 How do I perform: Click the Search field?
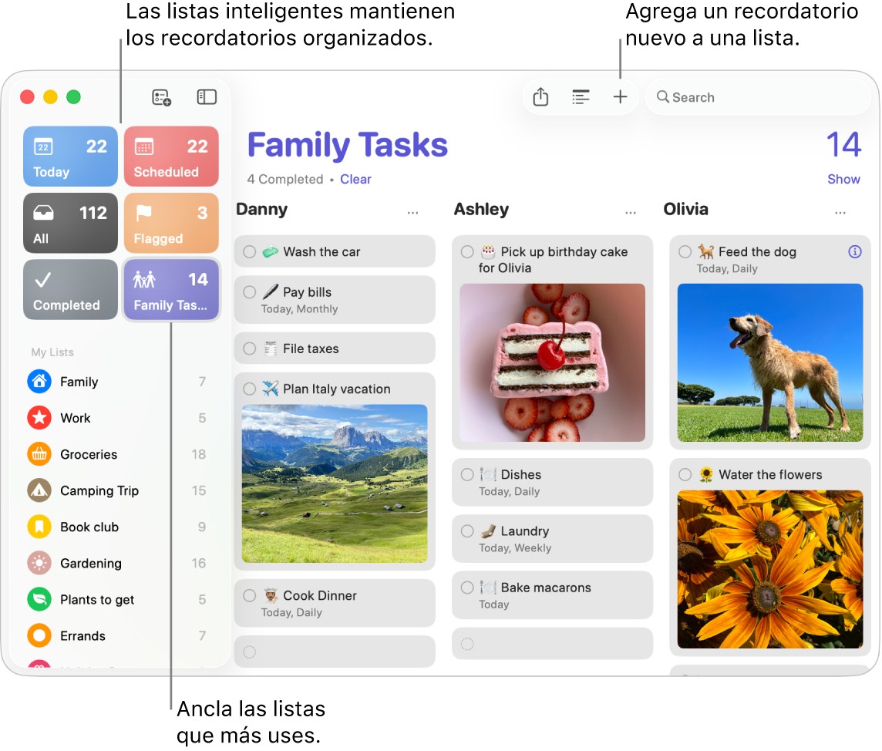pyautogui.click(x=758, y=96)
